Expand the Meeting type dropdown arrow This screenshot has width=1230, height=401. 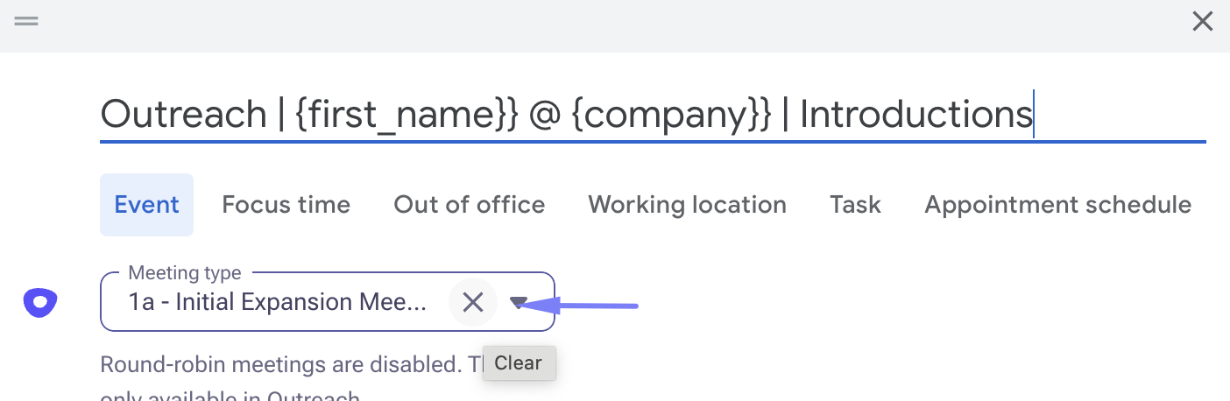tap(519, 303)
